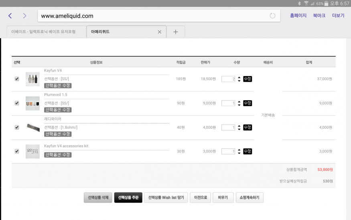This screenshot has width=351, height=220.
Task: Click the Kayfun V4 product thumbnail
Action: [x=32, y=79]
